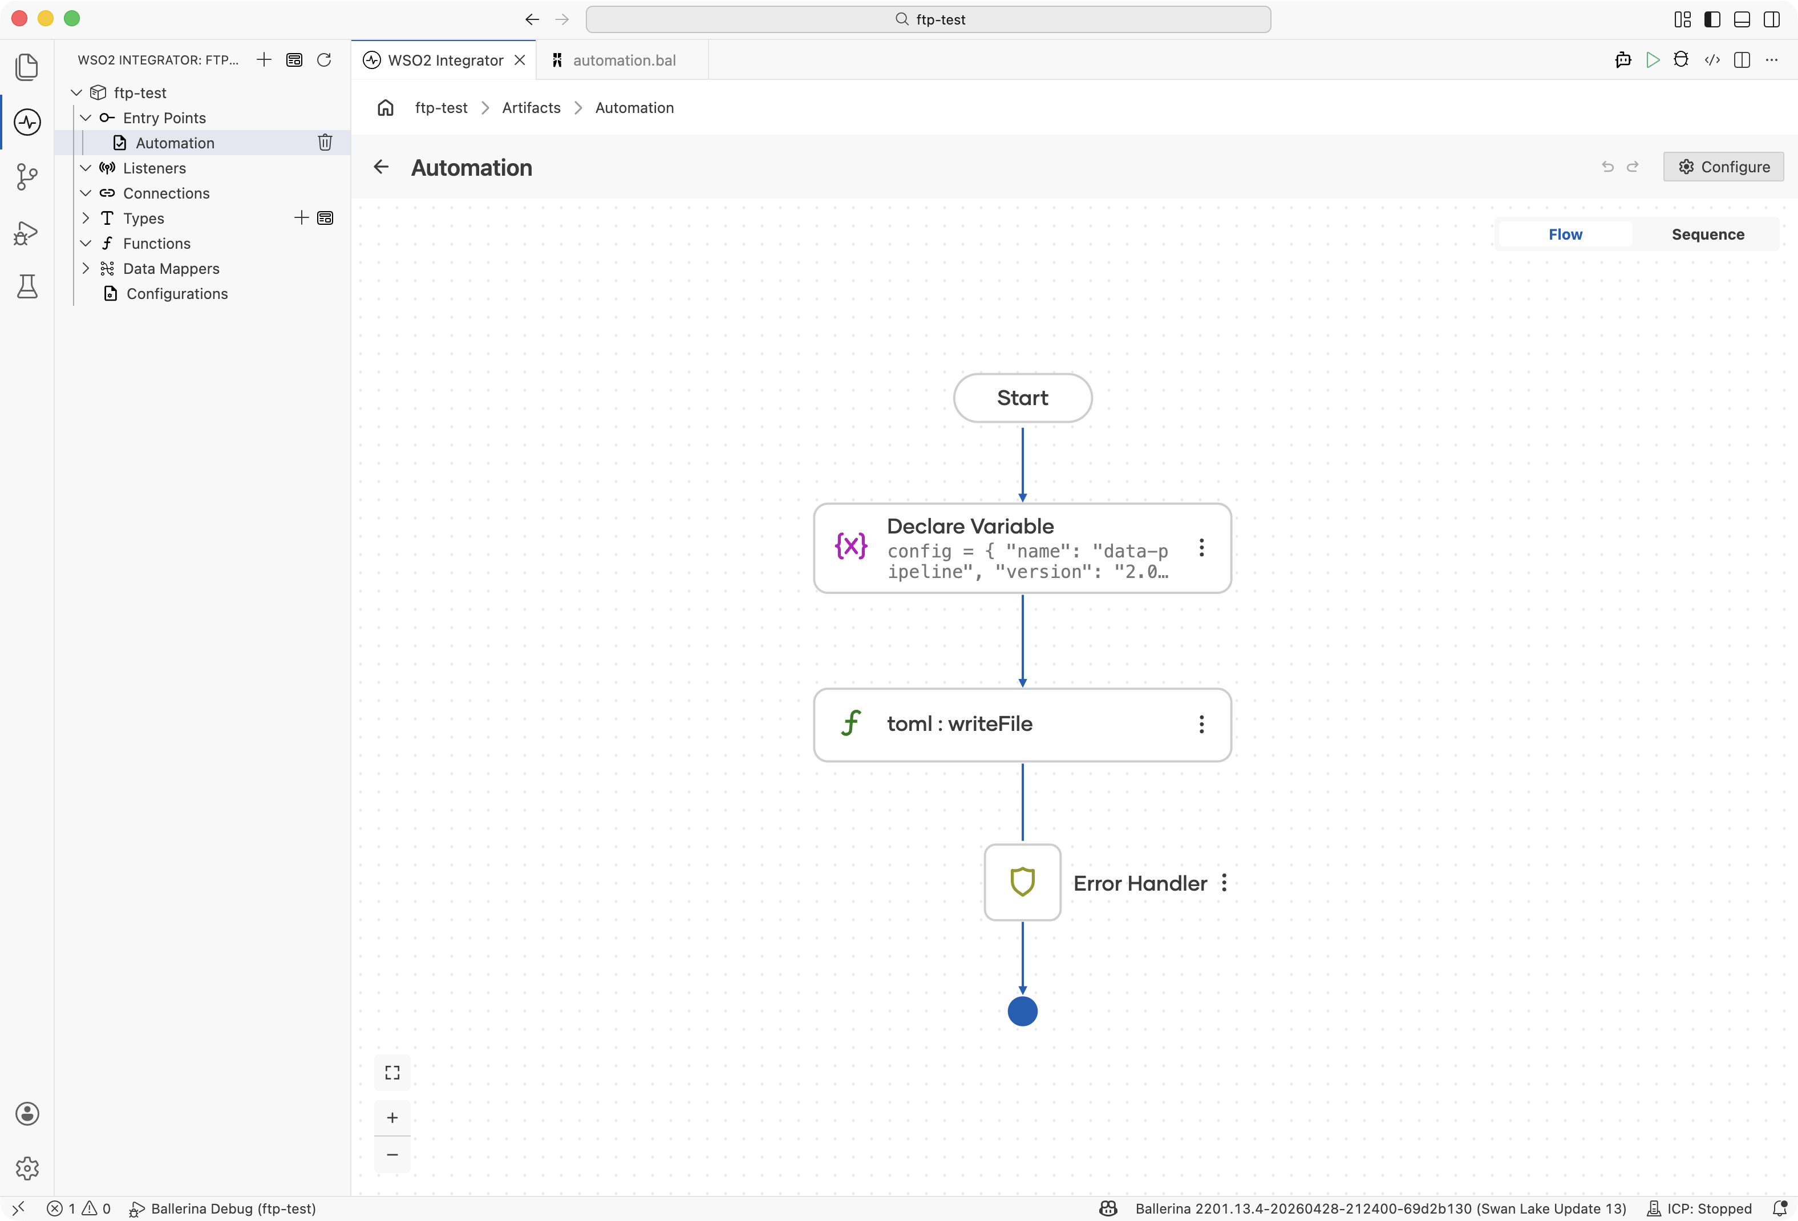Screen dimensions: 1798x1221
Task: Open the AI chat bot icon in editor toolbar
Action: point(1623,60)
